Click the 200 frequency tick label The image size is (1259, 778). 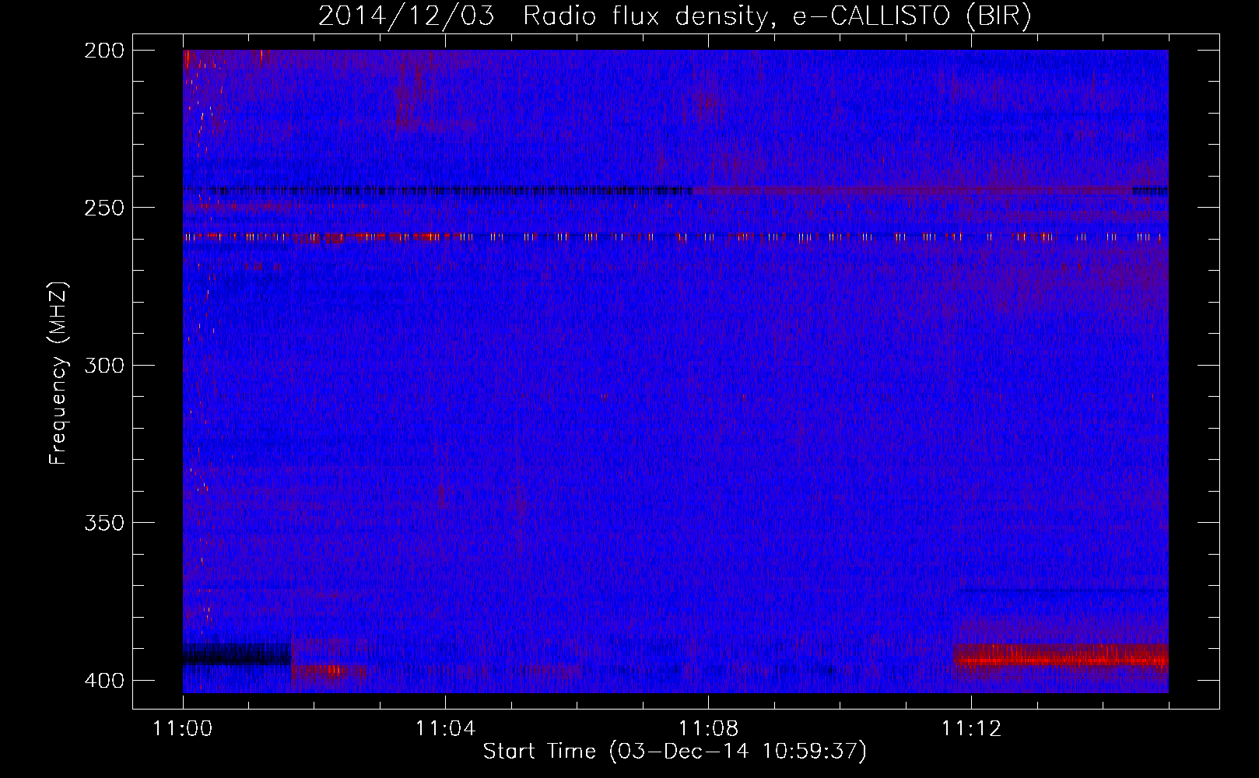(x=104, y=51)
